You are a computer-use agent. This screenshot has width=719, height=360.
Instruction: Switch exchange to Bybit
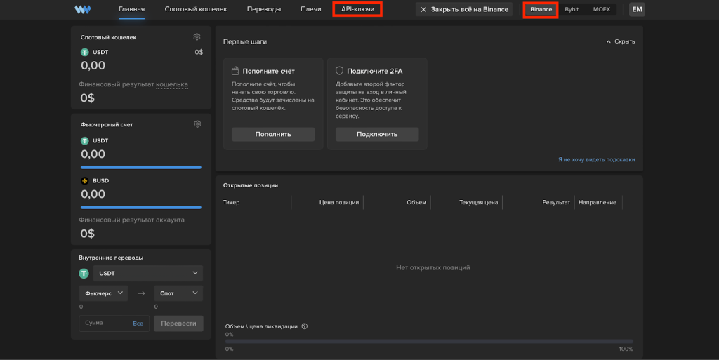tap(572, 9)
